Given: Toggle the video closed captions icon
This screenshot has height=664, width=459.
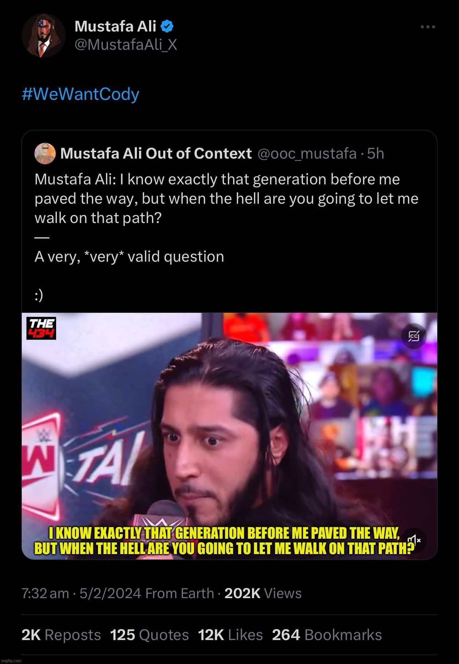Looking at the screenshot, I should 414,337.
